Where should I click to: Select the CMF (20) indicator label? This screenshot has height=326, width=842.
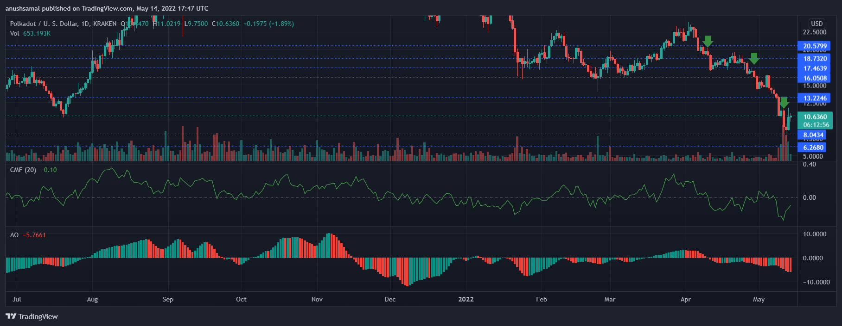coord(23,170)
